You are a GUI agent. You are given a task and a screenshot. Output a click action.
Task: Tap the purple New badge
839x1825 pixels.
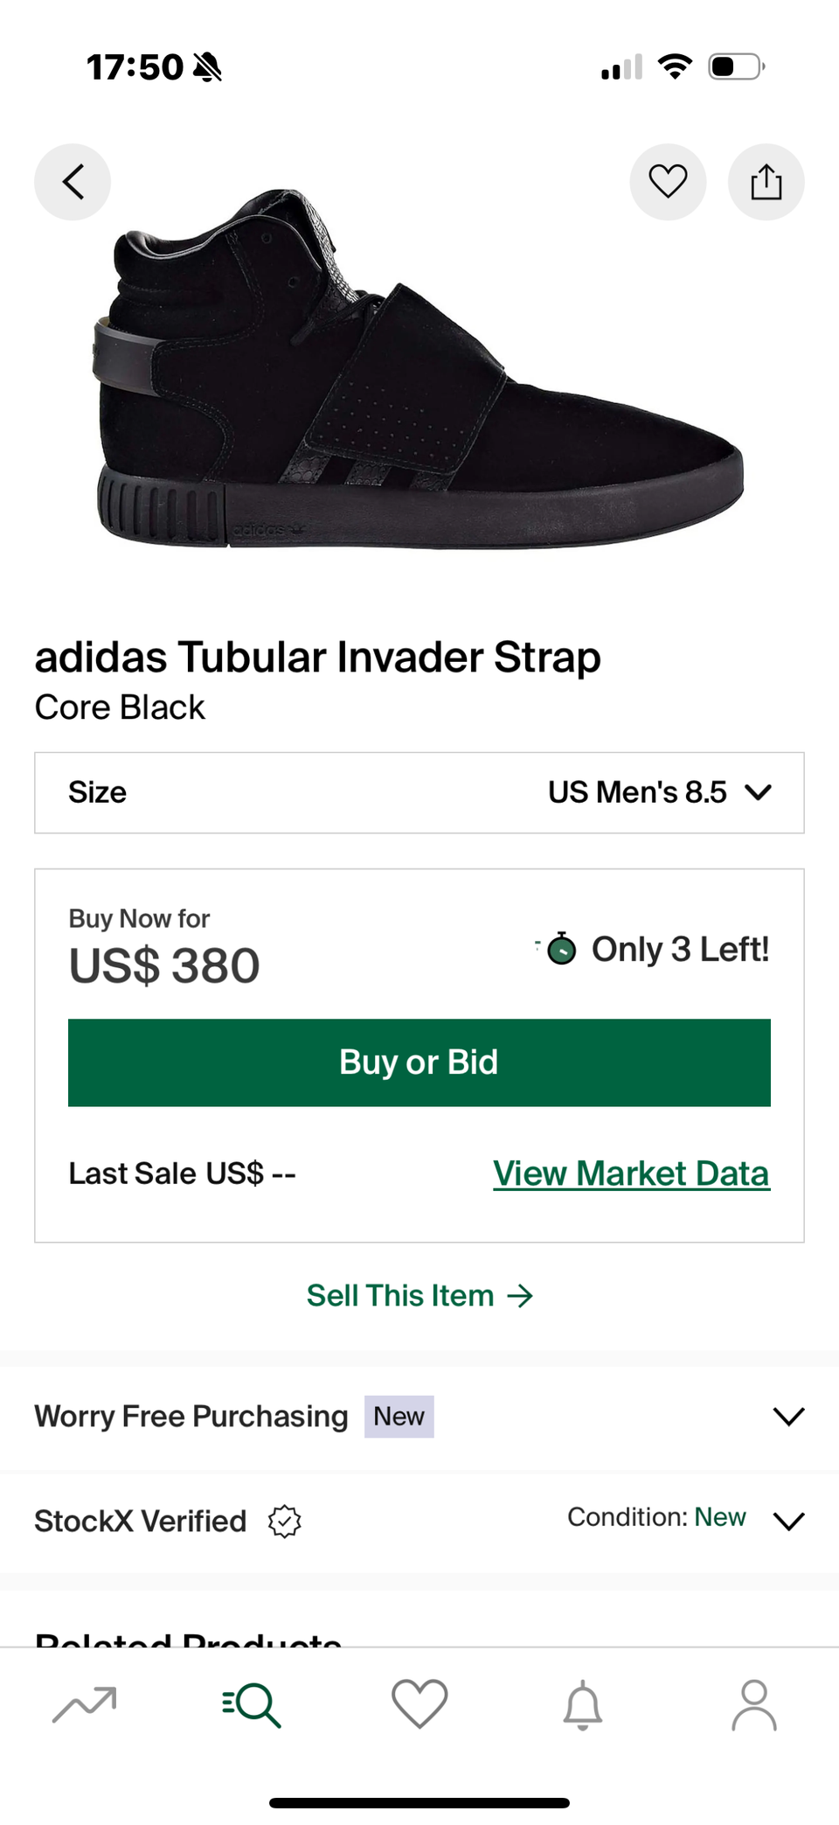399,1417
